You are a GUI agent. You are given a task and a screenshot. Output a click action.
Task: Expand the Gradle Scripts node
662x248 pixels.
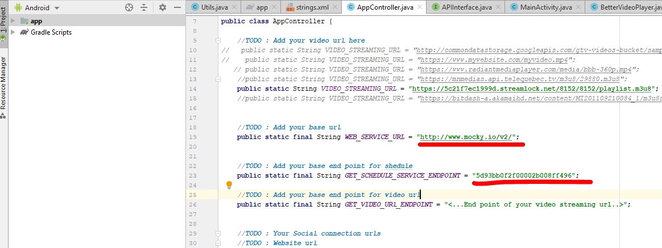tap(13, 32)
